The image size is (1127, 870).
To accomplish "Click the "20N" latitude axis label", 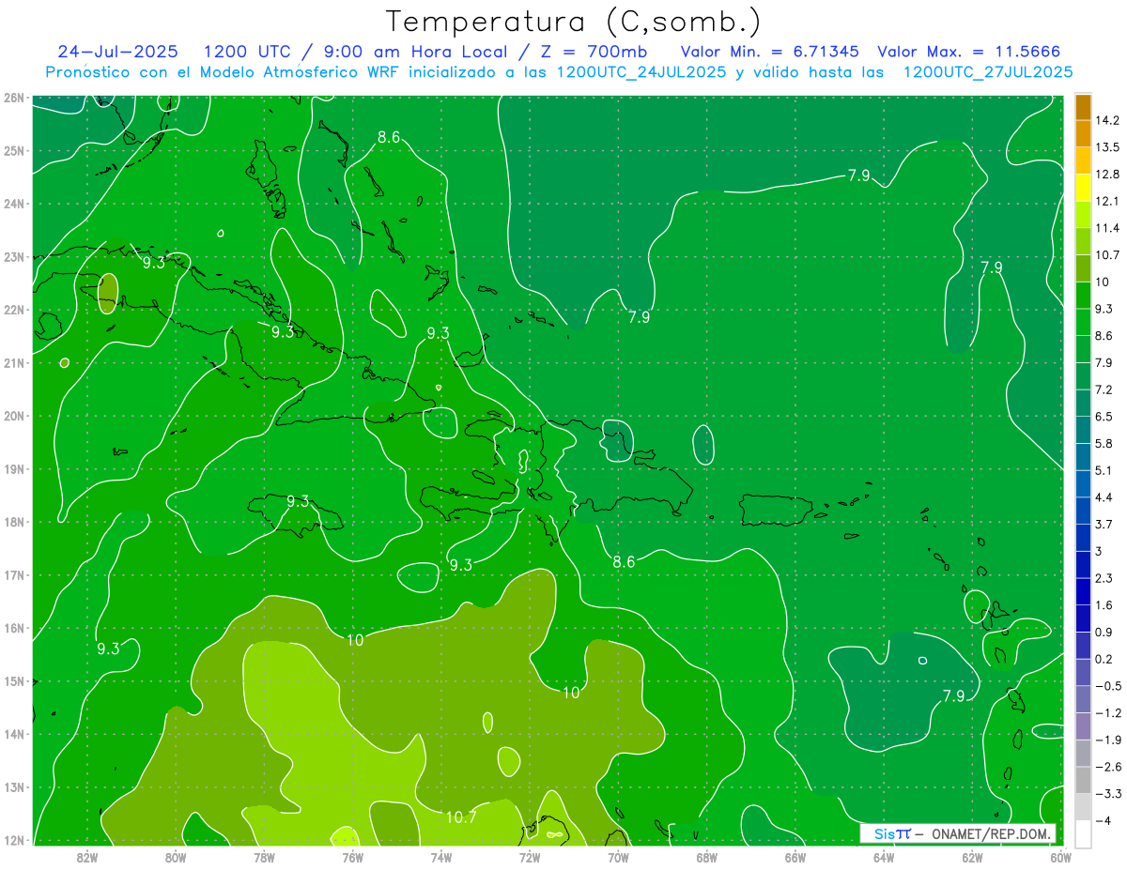I will click(14, 416).
